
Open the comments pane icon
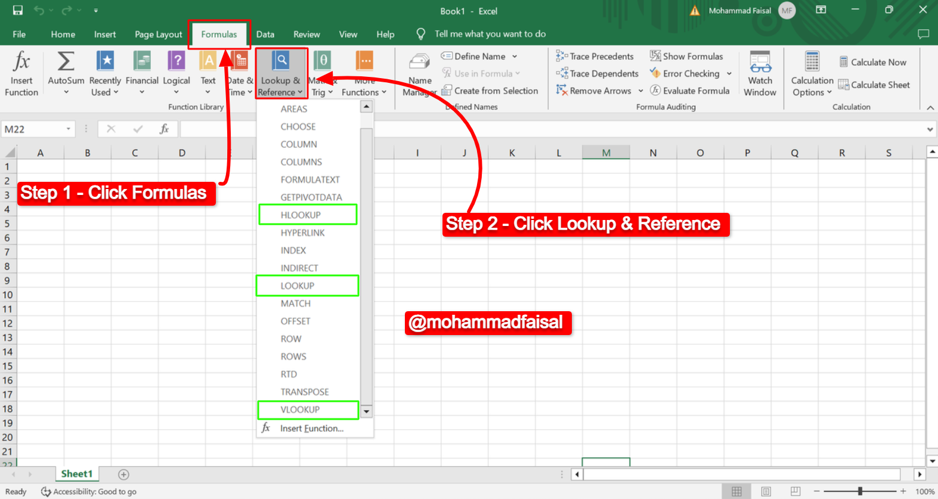923,34
